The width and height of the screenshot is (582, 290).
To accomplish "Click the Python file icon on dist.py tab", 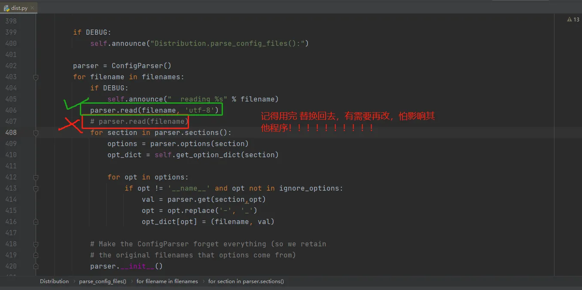I will [x=7, y=8].
